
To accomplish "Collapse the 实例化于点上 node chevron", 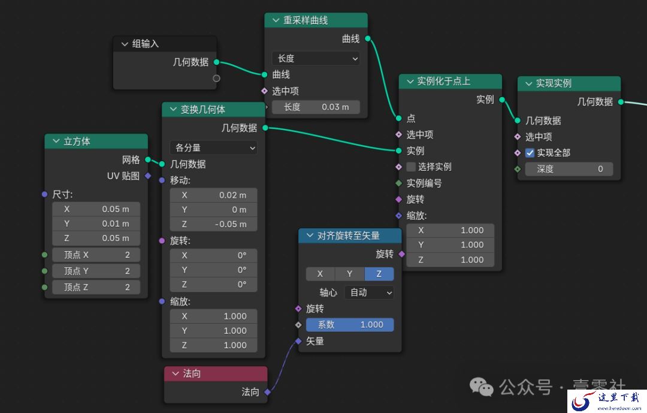I will [x=410, y=82].
